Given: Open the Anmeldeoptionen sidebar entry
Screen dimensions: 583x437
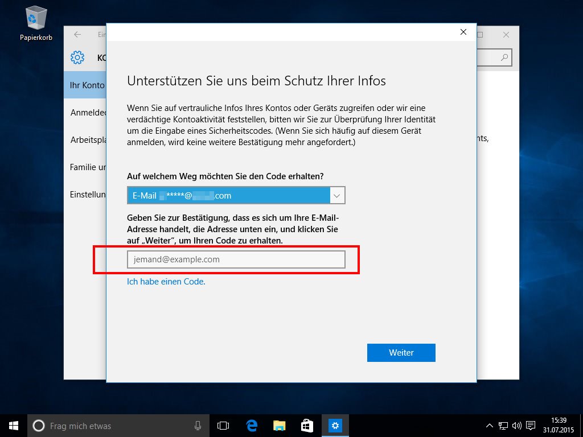Looking at the screenshot, I should click(86, 112).
